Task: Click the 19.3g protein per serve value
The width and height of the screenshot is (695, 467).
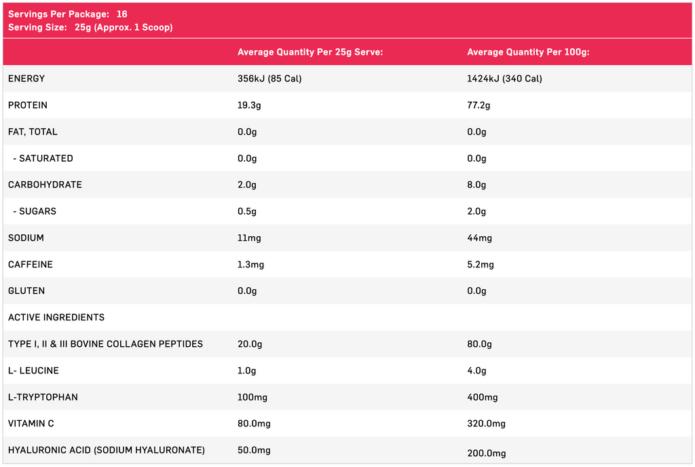Action: pos(250,105)
